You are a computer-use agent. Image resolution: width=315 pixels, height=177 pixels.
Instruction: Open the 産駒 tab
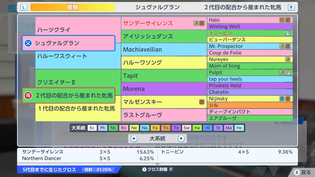pos(72,7)
